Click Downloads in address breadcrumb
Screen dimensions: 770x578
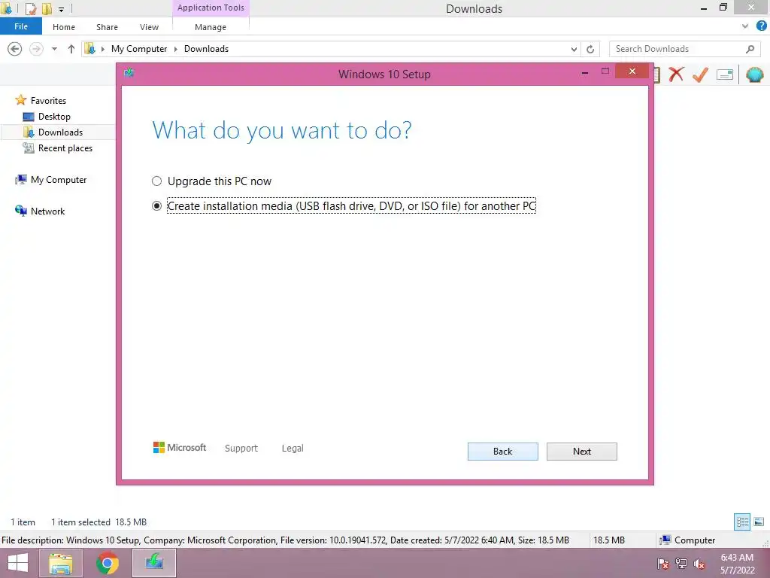(206, 49)
